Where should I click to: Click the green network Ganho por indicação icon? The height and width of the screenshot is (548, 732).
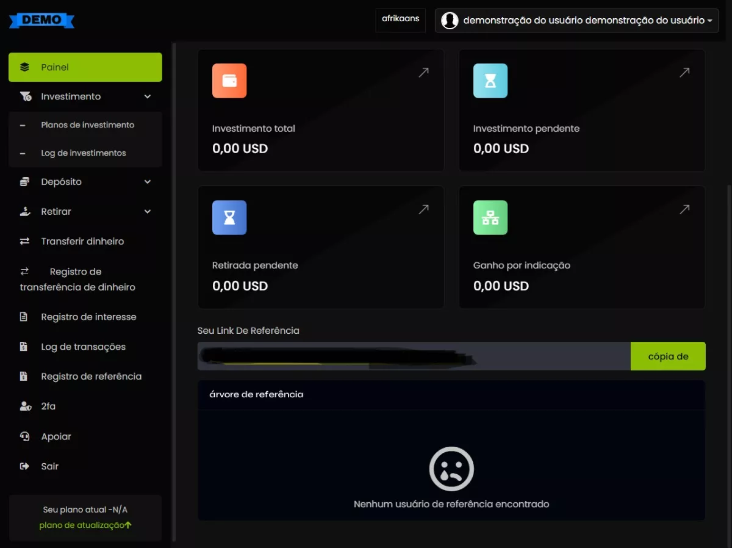tap(490, 217)
